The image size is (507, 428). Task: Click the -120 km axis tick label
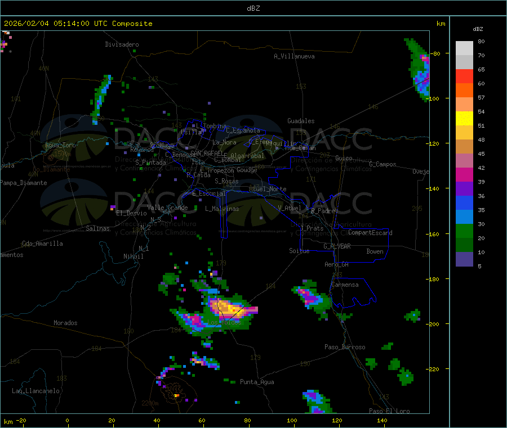coord(434,143)
